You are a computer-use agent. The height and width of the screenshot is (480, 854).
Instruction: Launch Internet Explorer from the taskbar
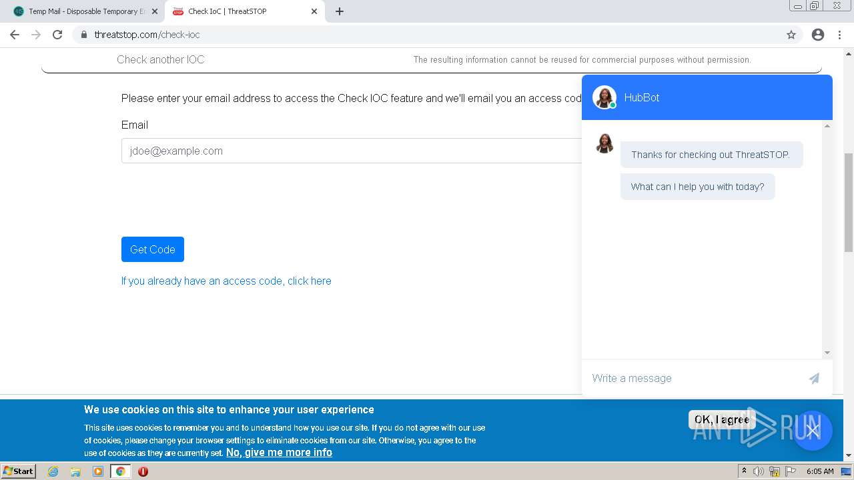[x=53, y=471]
